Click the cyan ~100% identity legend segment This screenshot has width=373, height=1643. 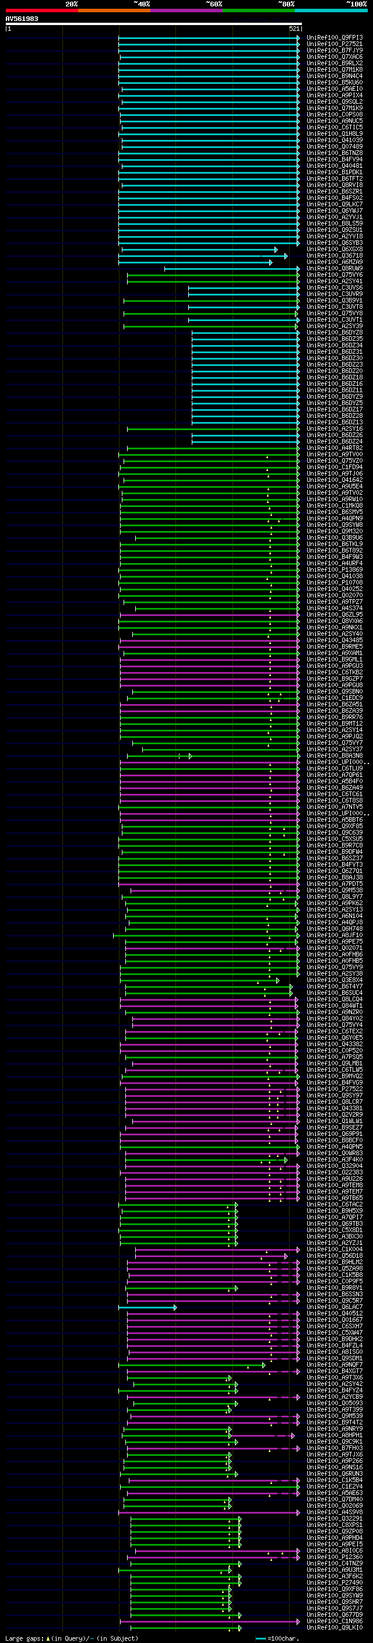tap(331, 10)
